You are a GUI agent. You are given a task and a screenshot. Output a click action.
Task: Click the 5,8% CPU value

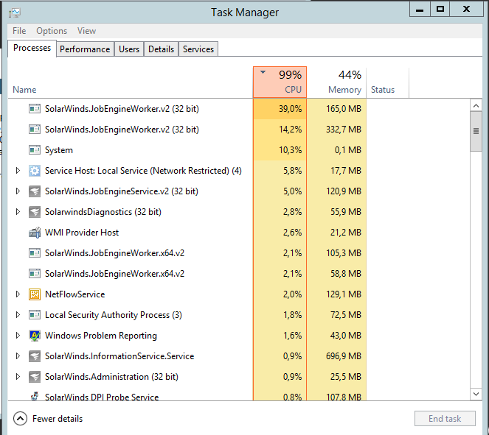(292, 171)
